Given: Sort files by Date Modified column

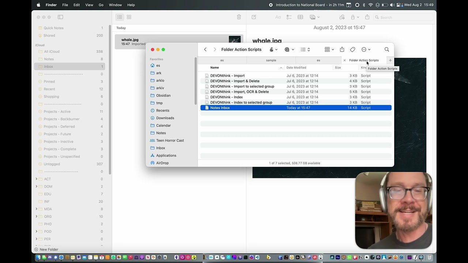Looking at the screenshot, I should tap(296, 68).
